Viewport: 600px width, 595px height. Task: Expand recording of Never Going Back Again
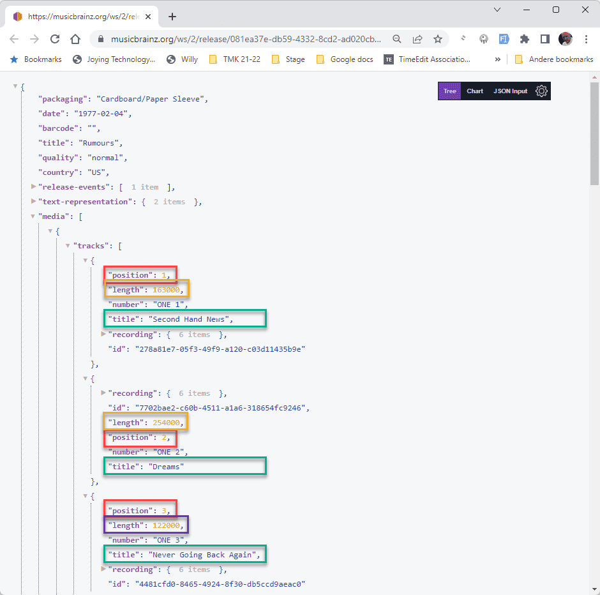point(103,569)
